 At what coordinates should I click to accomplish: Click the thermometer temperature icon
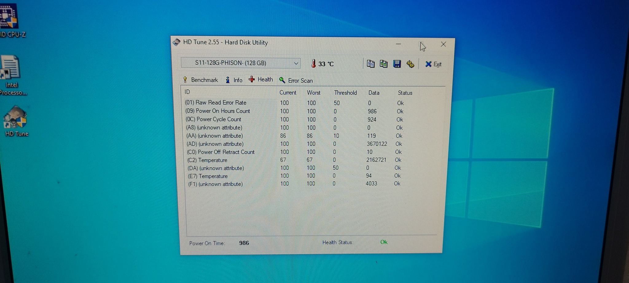pos(313,64)
